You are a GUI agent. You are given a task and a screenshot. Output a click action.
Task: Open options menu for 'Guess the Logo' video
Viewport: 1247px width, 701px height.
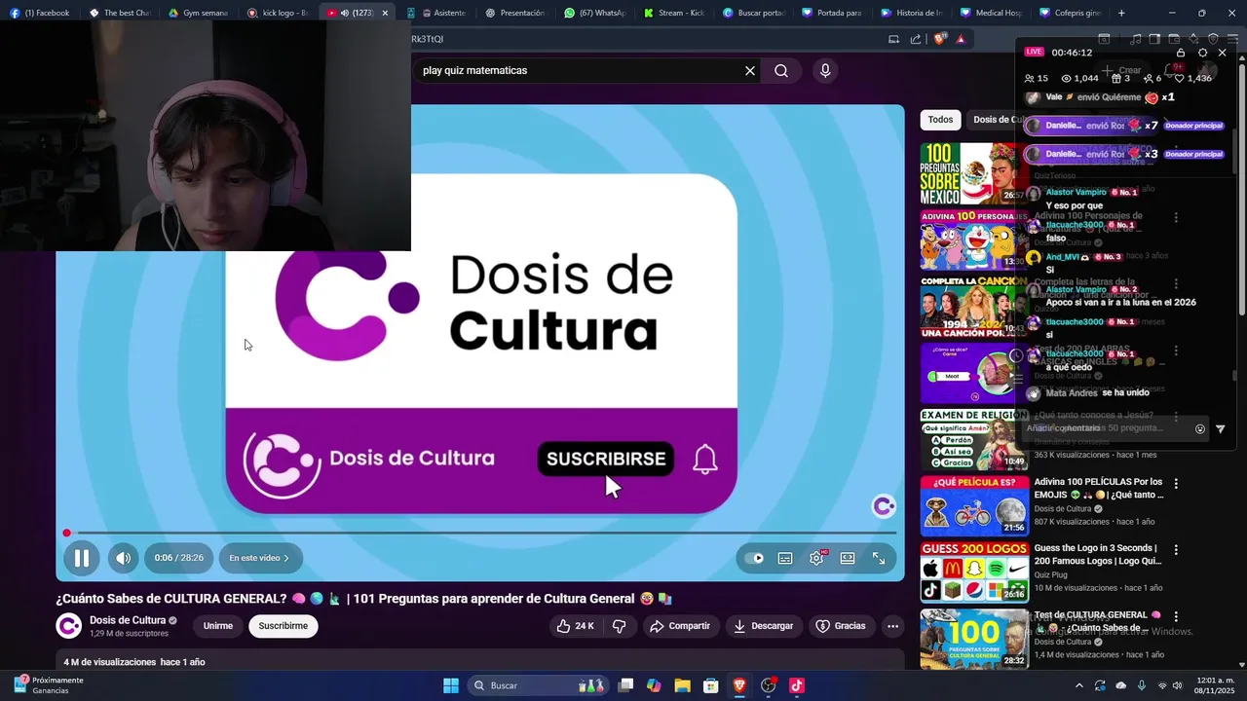click(1176, 549)
